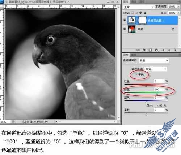The image size is (181, 155).
Task: Click the 绿色 green slider handle
Action: (157, 94)
